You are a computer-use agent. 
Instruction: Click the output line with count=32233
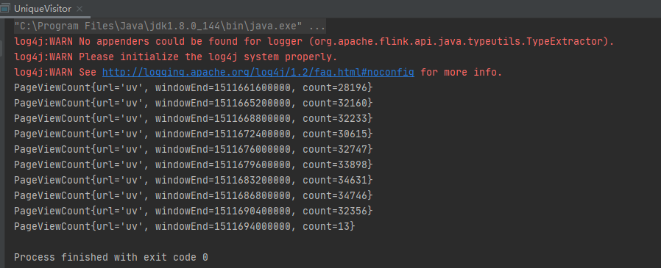coord(194,119)
